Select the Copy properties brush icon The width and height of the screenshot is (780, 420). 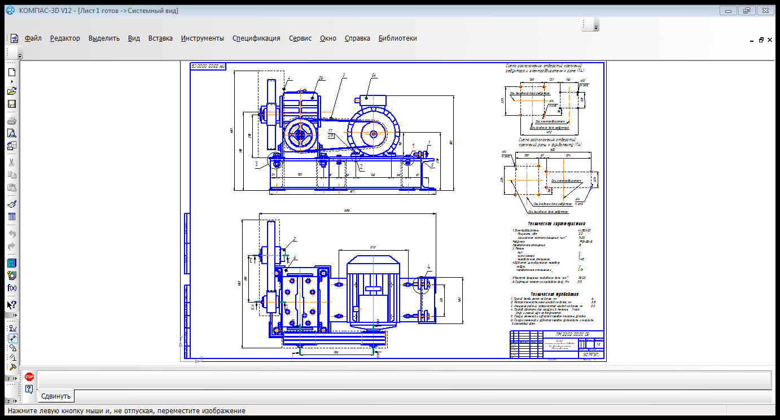click(12, 204)
